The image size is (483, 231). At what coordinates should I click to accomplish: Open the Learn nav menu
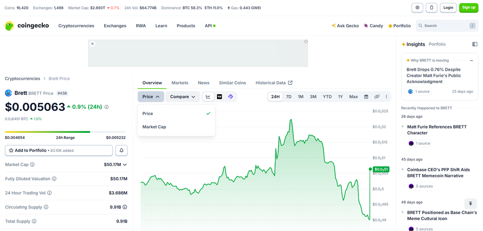point(161,26)
